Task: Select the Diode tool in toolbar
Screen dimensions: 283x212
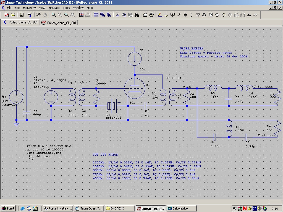Action: coord(198,15)
